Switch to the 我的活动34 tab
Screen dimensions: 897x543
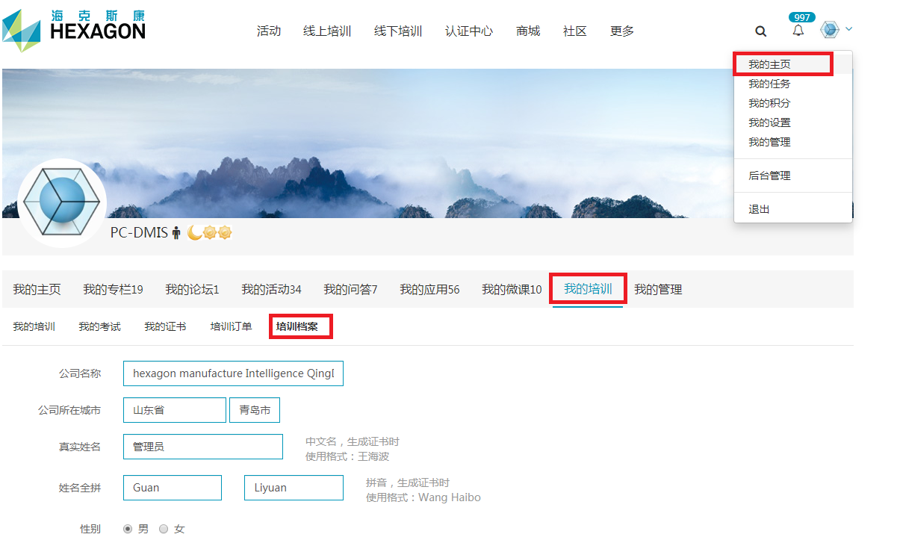click(271, 289)
